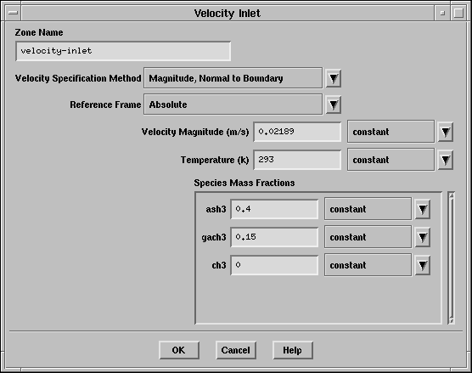Open ash3 constant dropdown arrow
The height and width of the screenshot is (373, 472).
tap(422, 209)
